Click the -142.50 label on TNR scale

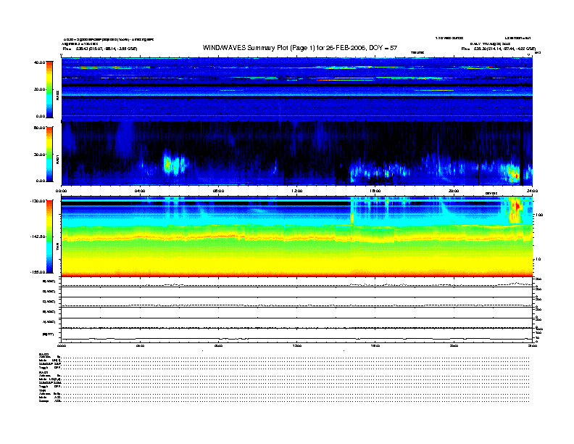38,237
